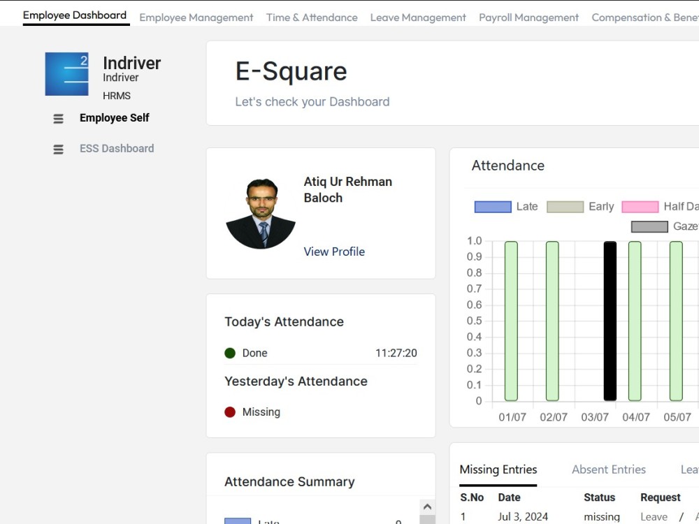This screenshot has width=699, height=524.
Task: Click the S.No column header
Action: [x=472, y=497]
